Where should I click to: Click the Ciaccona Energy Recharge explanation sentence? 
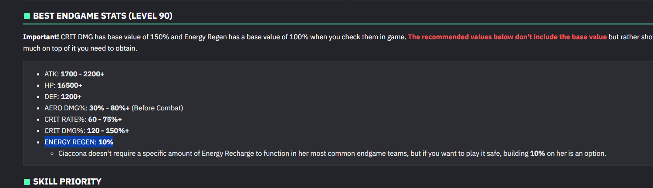pos(332,154)
